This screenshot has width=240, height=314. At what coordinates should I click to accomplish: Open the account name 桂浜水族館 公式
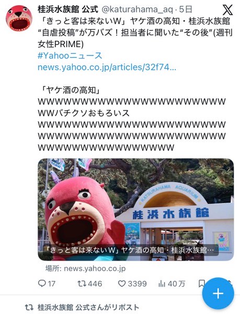(x=68, y=9)
